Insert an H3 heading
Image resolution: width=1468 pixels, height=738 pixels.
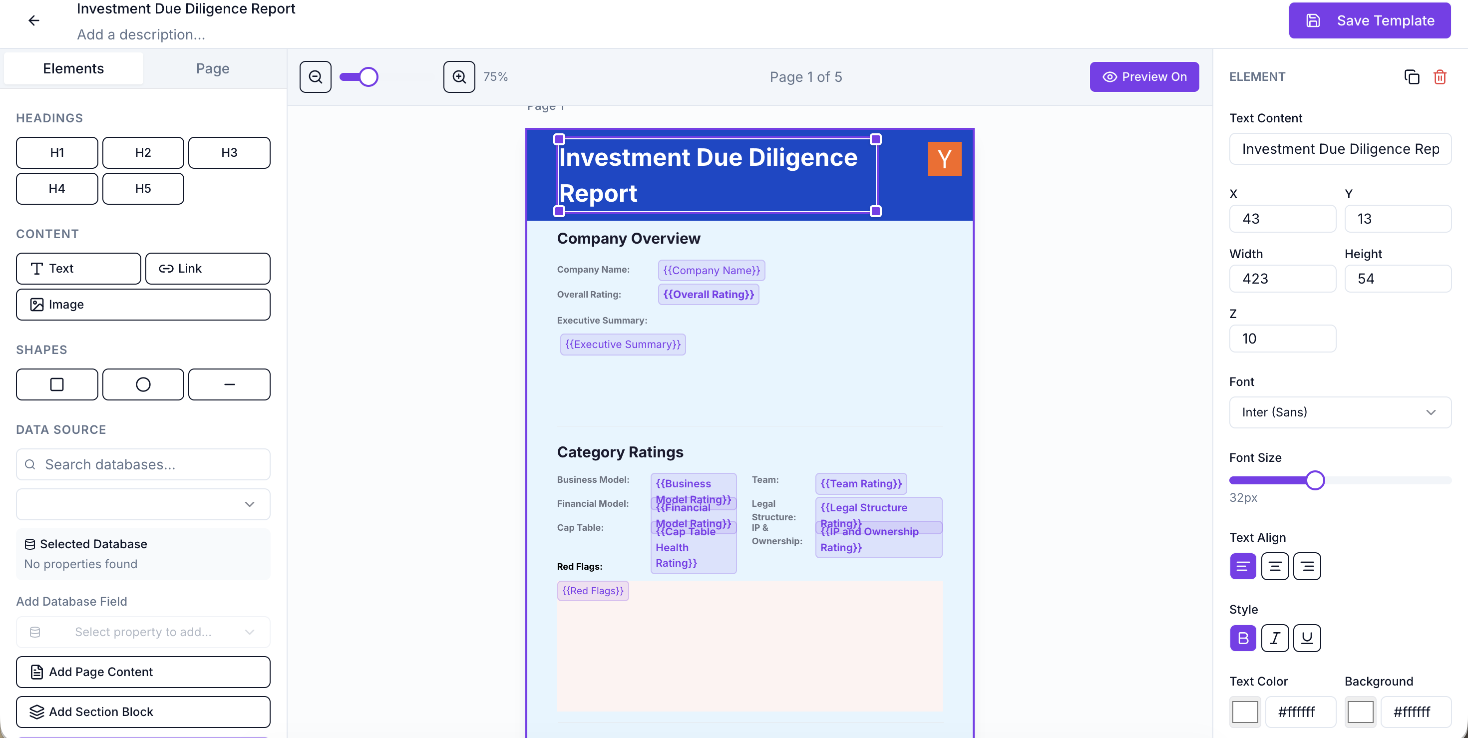click(229, 152)
